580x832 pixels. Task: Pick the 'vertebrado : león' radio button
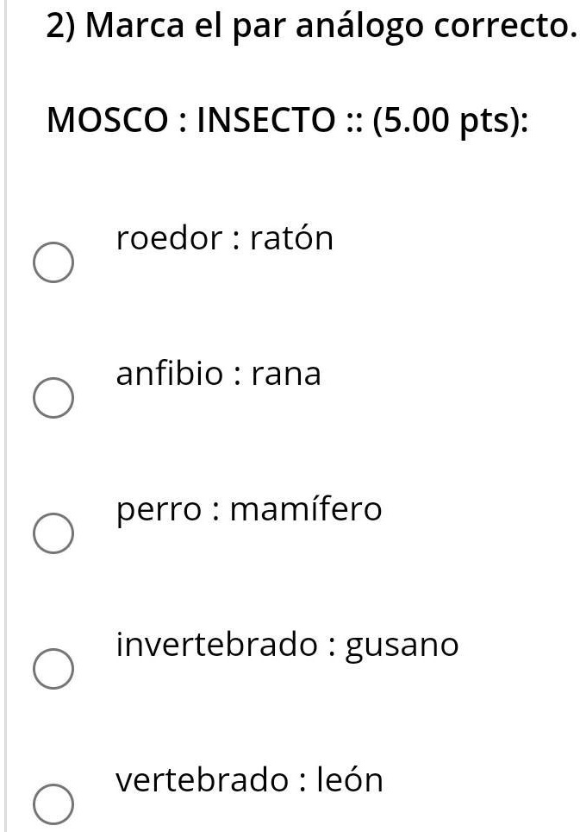pos(53,804)
